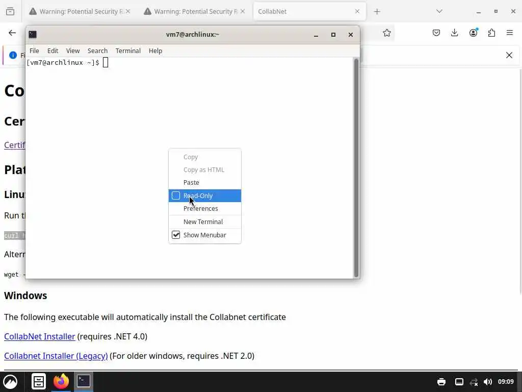Image resolution: width=522 pixels, height=392 pixels.
Task: Open the Search menu in terminal
Action: [x=97, y=51]
